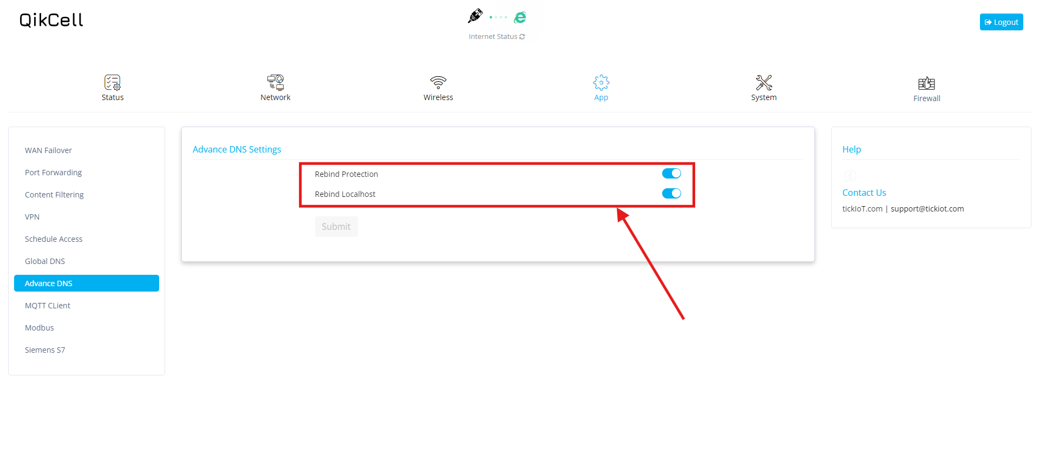Image resolution: width=1039 pixels, height=469 pixels.
Task: Open the VPN settings entry
Action: point(32,217)
